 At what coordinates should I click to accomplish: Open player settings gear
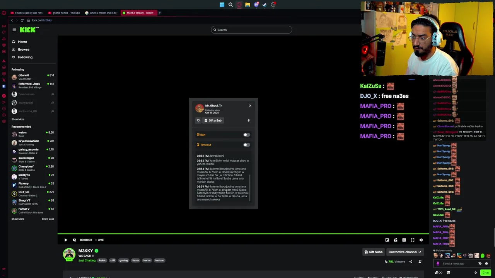pos(421,240)
